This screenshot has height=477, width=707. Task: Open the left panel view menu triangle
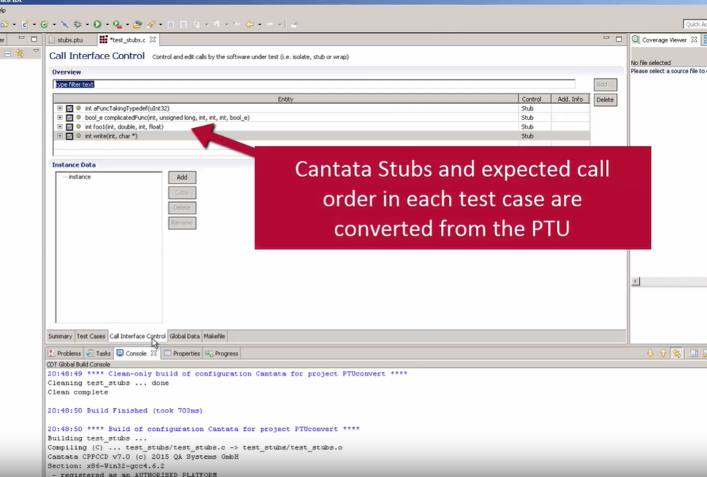coord(36,52)
